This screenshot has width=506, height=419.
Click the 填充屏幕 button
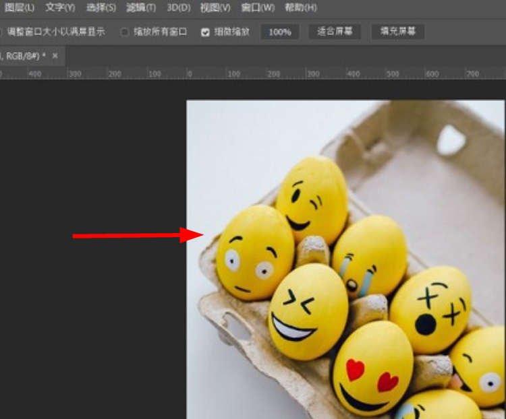pos(398,32)
